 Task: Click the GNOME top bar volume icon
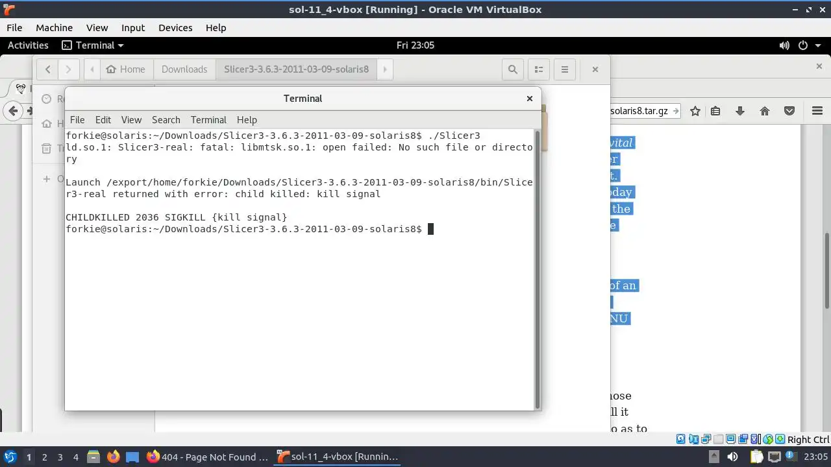(x=784, y=45)
